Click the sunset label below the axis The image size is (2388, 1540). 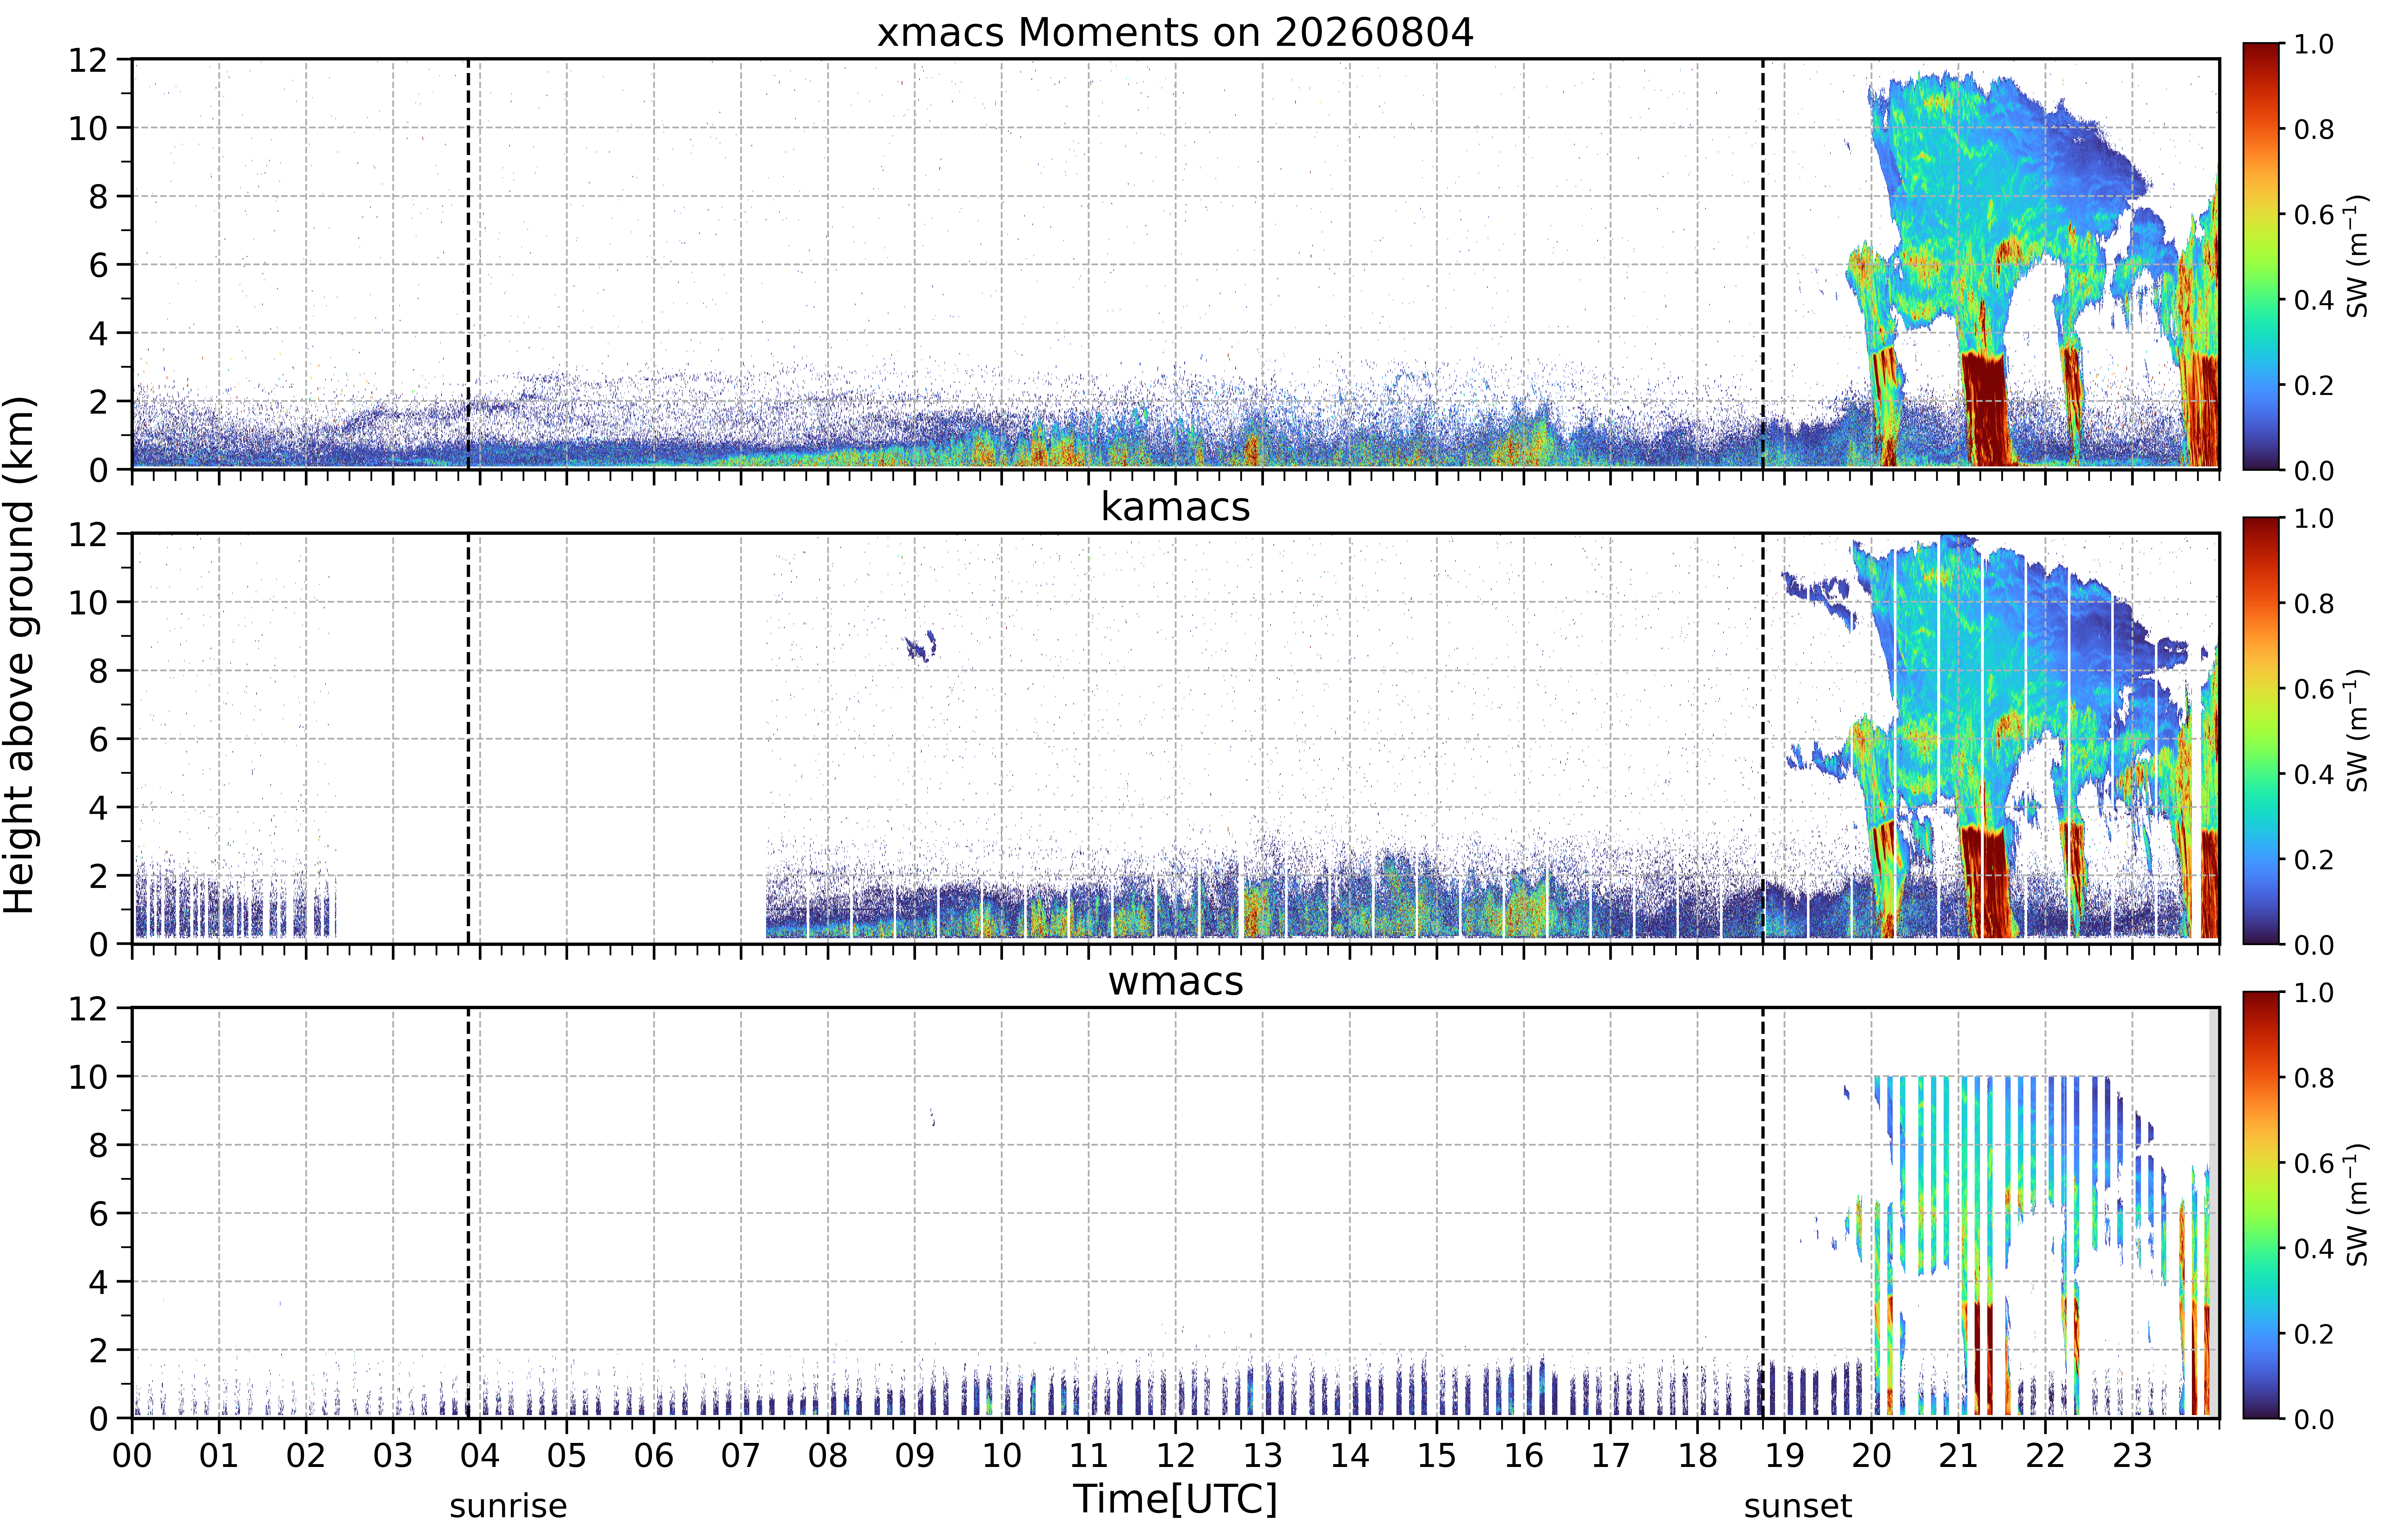point(1797,1505)
